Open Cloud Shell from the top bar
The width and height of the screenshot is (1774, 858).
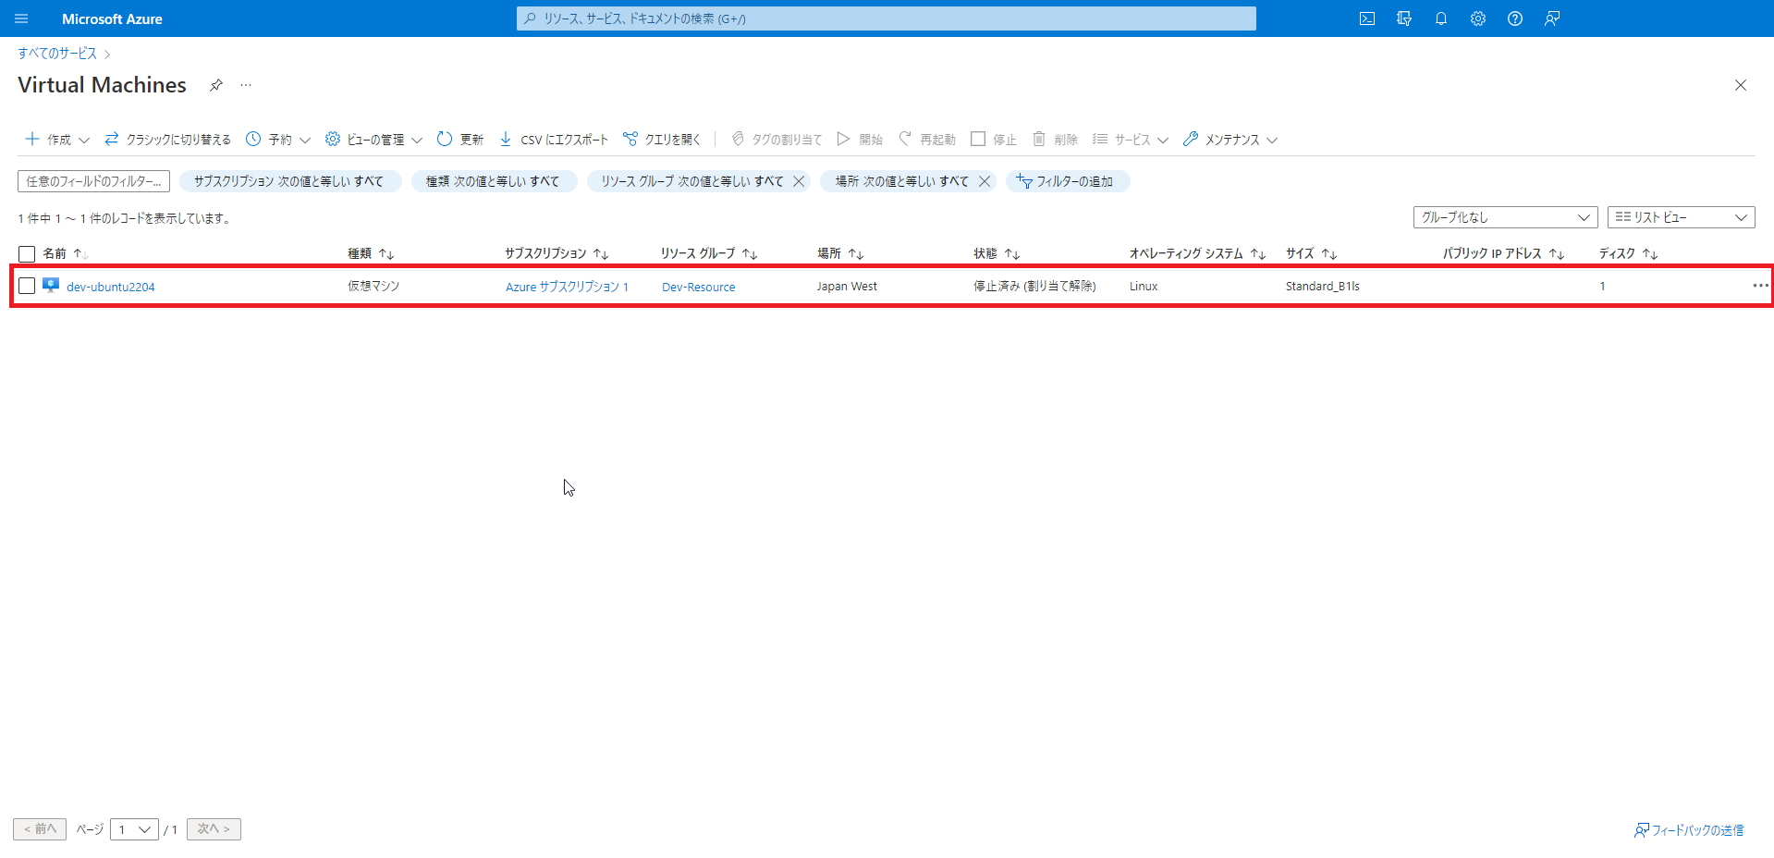click(1367, 18)
